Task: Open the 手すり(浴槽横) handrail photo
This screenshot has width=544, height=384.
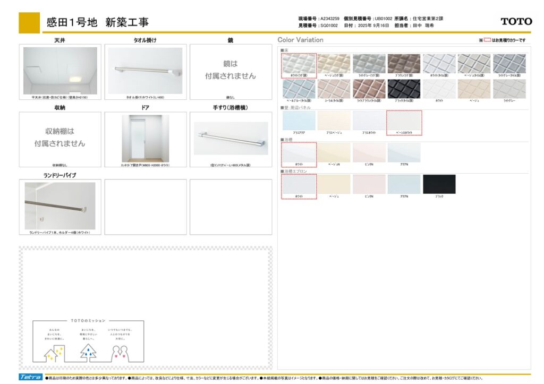Action: (231, 139)
